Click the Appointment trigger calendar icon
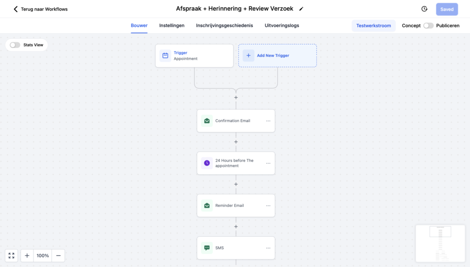This screenshot has width=470, height=267. point(165,56)
